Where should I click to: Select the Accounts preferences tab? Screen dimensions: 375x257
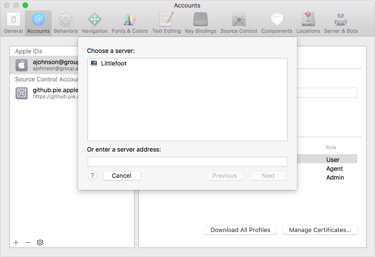[x=38, y=23]
